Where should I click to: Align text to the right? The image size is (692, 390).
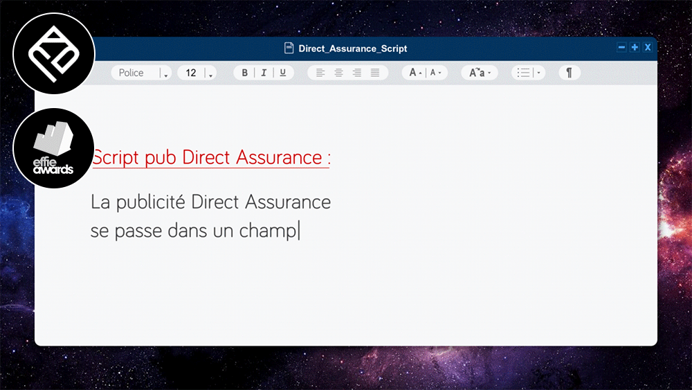tap(356, 73)
